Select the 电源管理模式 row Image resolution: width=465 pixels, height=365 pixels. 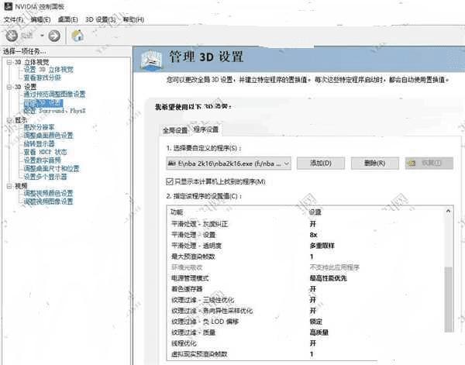[305, 278]
